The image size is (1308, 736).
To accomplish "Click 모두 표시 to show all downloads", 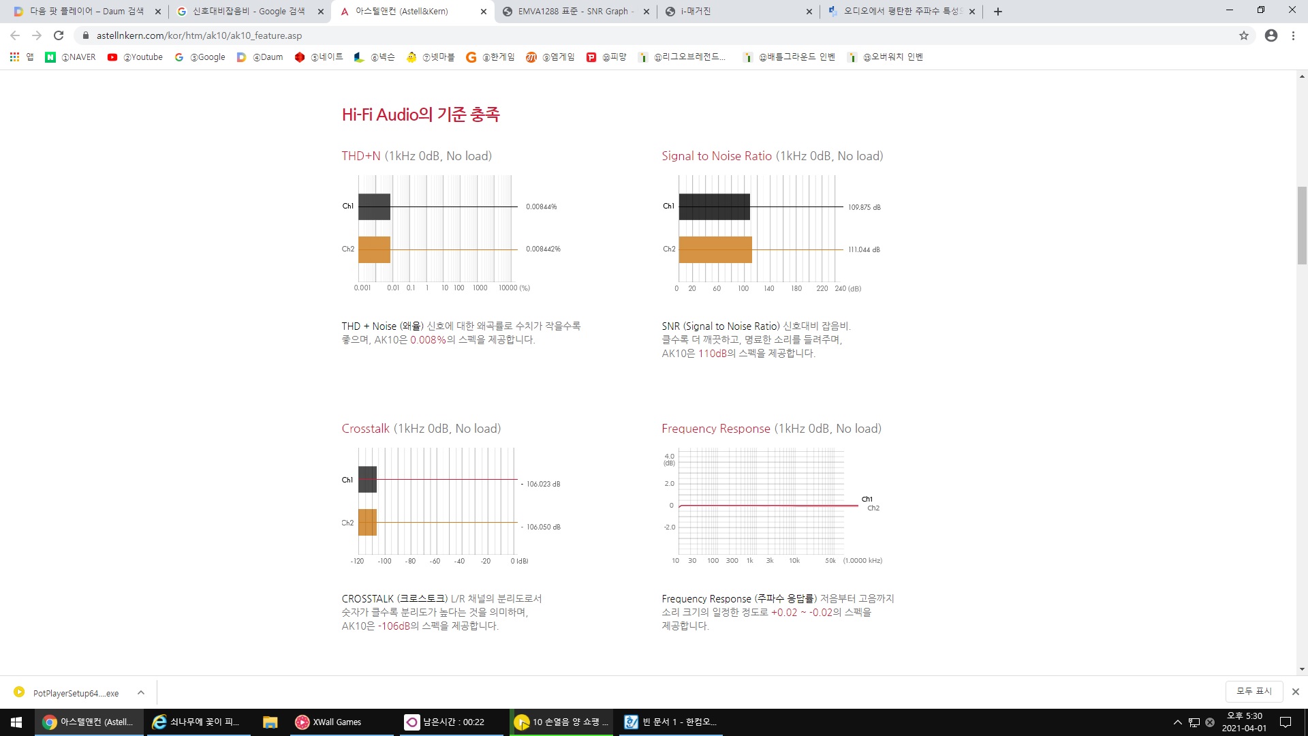I will pyautogui.click(x=1254, y=691).
